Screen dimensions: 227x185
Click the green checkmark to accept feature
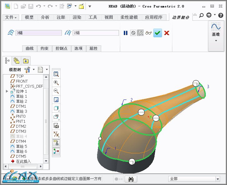(158, 33)
